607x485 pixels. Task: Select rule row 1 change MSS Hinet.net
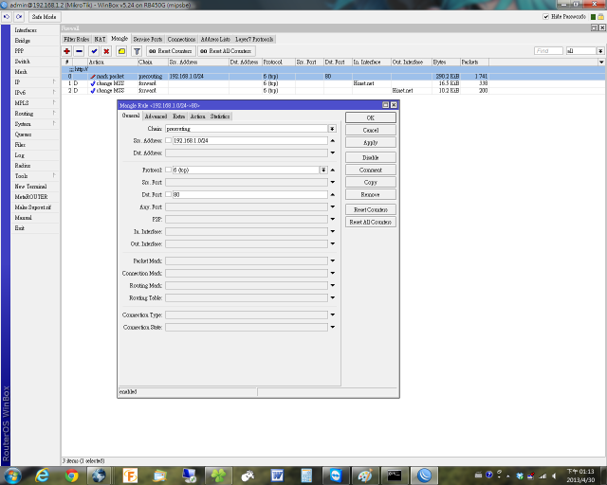275,83
